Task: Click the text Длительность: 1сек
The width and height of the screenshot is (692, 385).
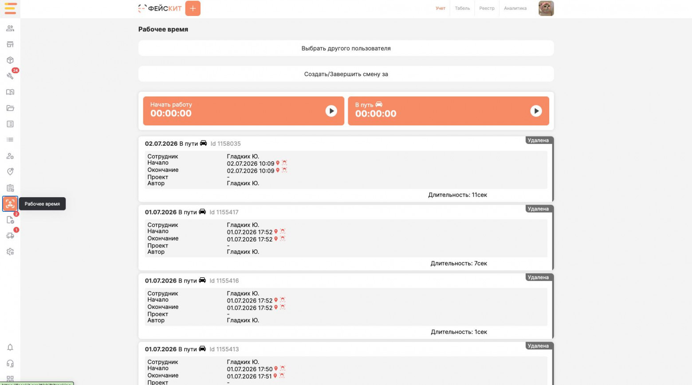Action: pos(459,332)
